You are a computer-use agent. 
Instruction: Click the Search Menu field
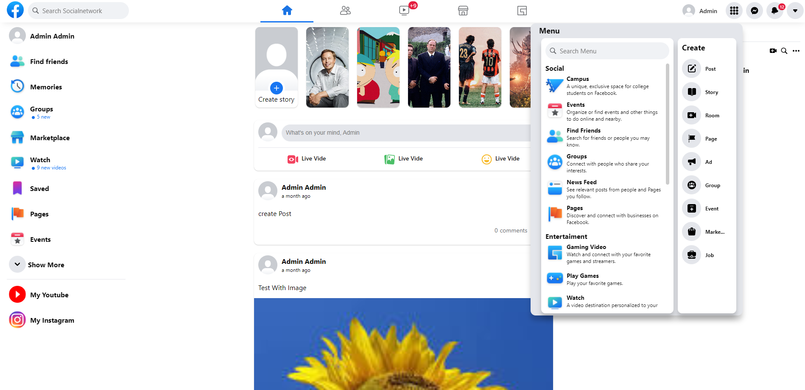(x=607, y=51)
